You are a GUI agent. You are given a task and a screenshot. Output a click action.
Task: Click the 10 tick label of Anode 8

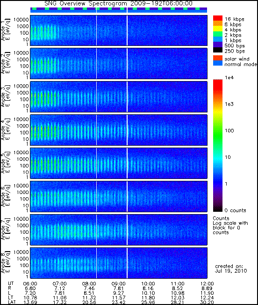point(26,272)
